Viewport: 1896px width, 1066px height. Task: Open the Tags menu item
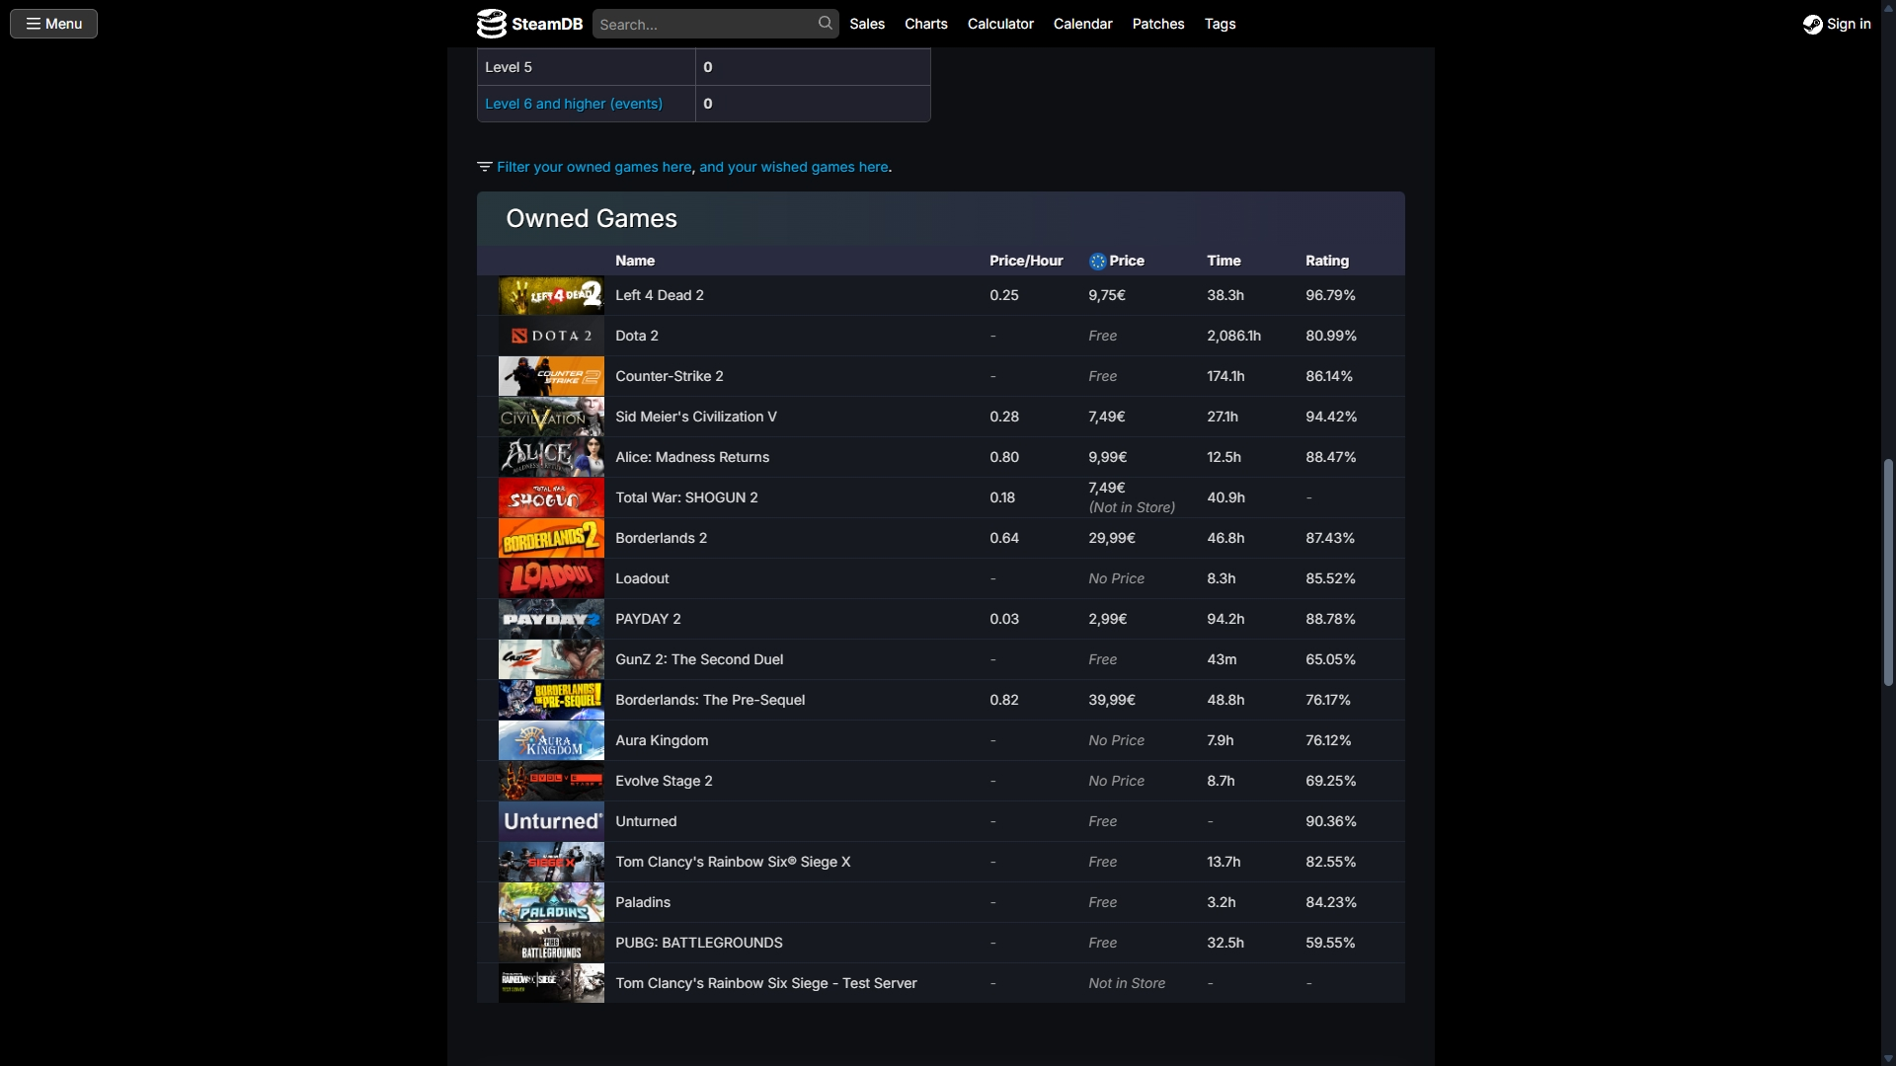point(1220,24)
